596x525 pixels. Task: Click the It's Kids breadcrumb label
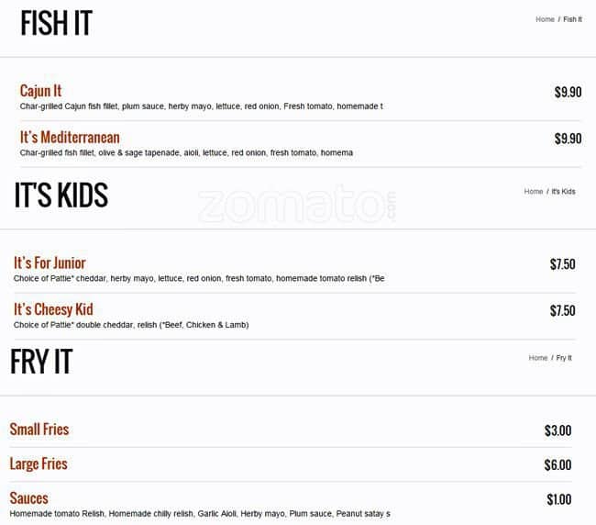563,191
